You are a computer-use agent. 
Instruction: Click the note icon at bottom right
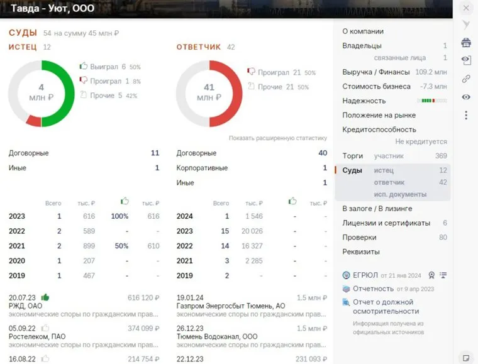[465, 357]
